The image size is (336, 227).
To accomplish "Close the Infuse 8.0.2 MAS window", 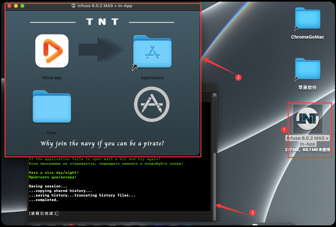I will [x=9, y=6].
